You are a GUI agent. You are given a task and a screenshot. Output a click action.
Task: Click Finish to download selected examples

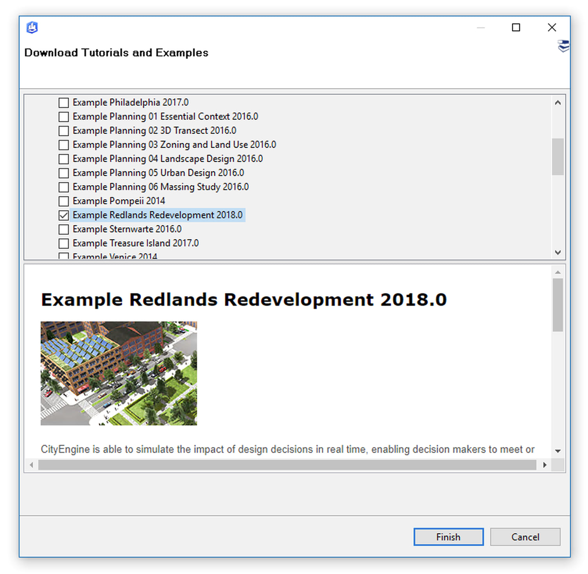tap(448, 537)
